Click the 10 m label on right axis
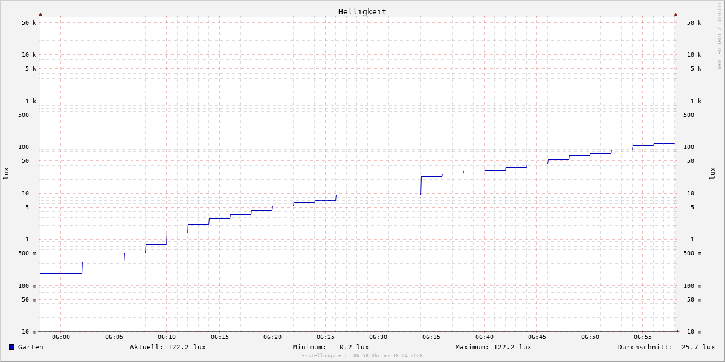This screenshot has width=725, height=362. [694, 332]
